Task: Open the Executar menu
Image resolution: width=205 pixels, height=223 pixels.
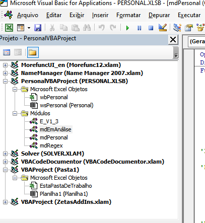Action: [x=189, y=15]
